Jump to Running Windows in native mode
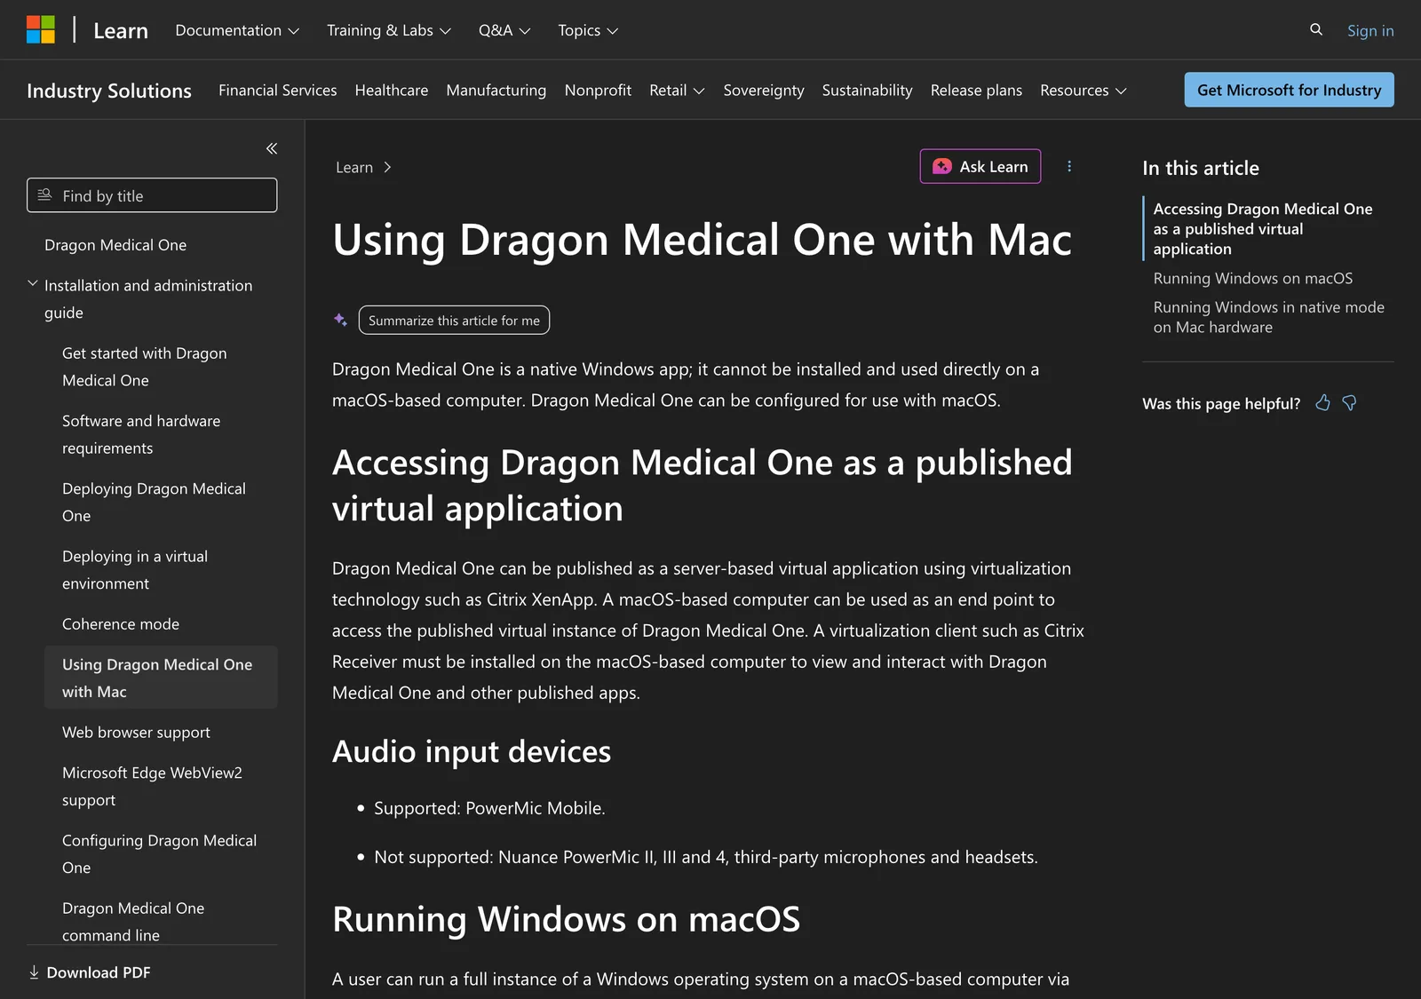The width and height of the screenshot is (1421, 999). [1269, 317]
